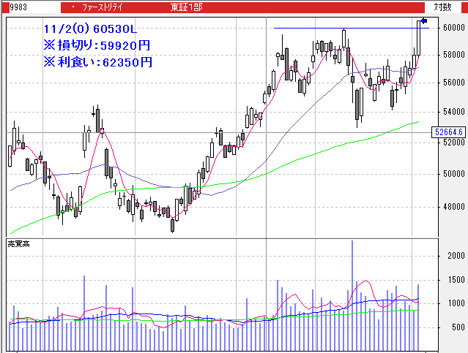Click the gray horizontal line at 52664.6
This screenshot has height=353, width=468.
220,132
